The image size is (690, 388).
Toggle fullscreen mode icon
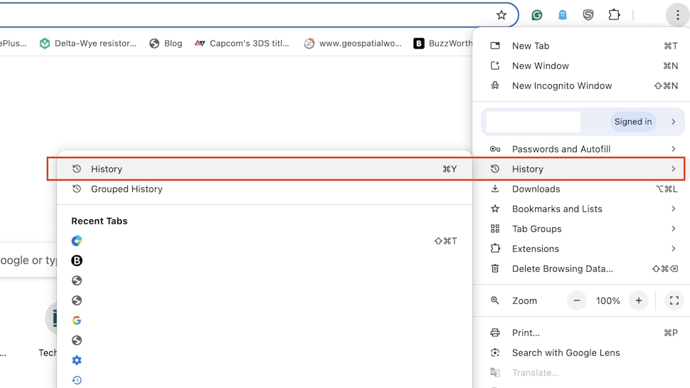click(x=674, y=301)
